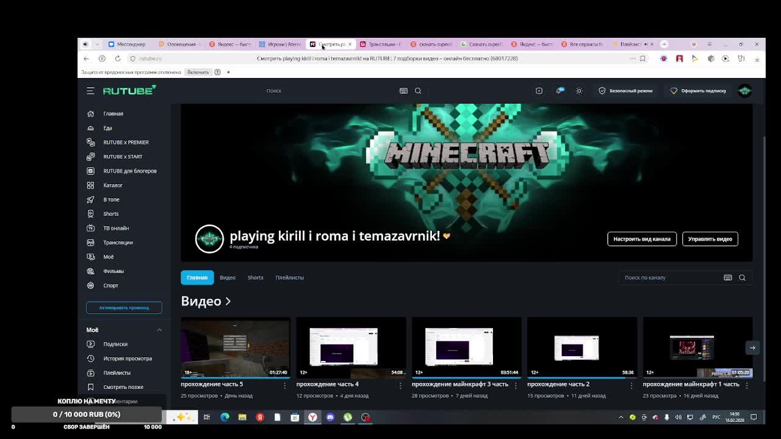This screenshot has width=781, height=439.
Task: Open Каталог in the sidebar
Action: (113, 185)
